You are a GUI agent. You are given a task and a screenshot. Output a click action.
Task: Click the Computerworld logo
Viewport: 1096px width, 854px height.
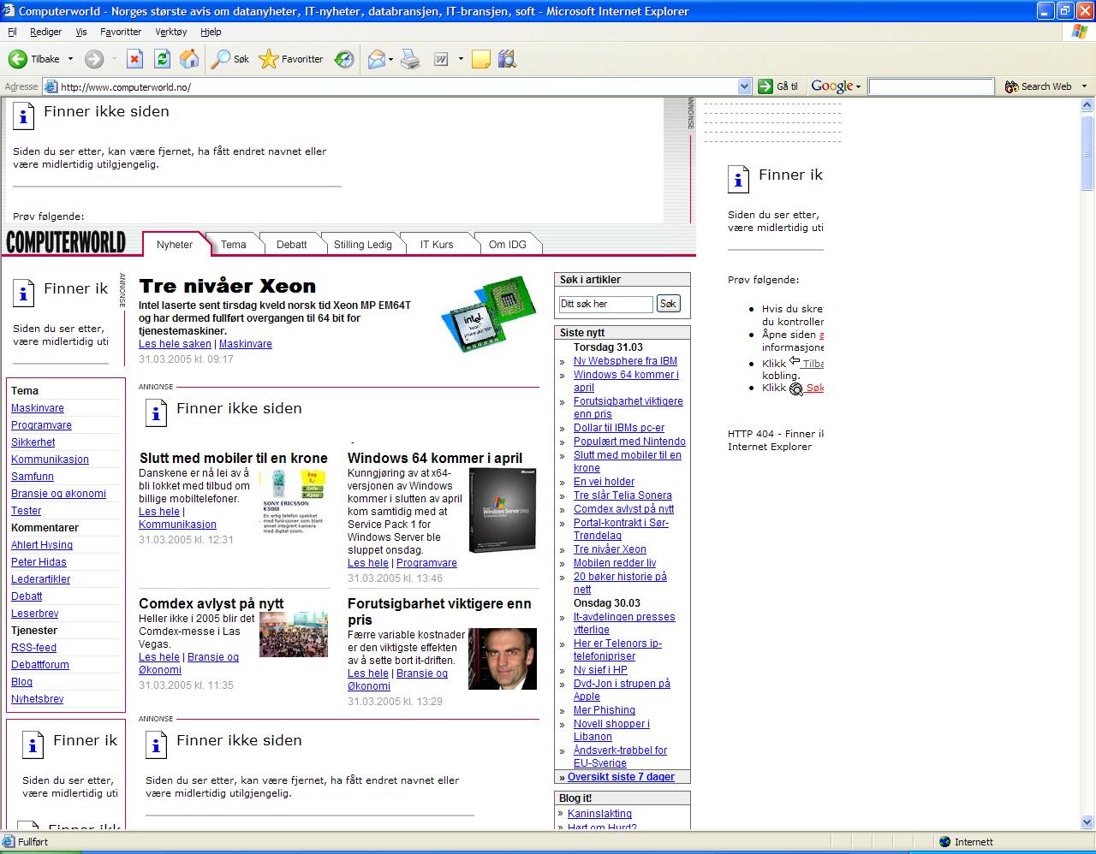click(x=66, y=243)
